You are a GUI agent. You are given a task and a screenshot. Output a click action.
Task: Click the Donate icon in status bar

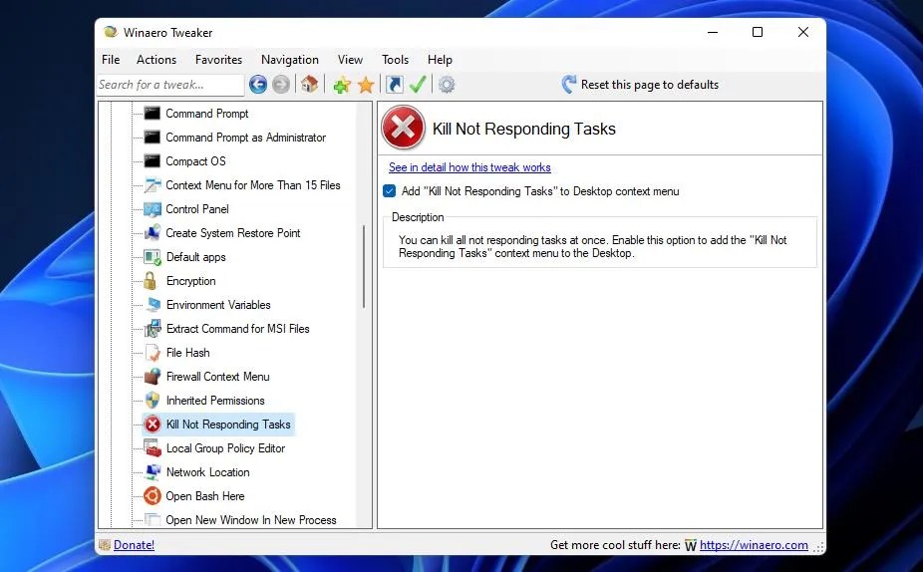click(x=105, y=545)
